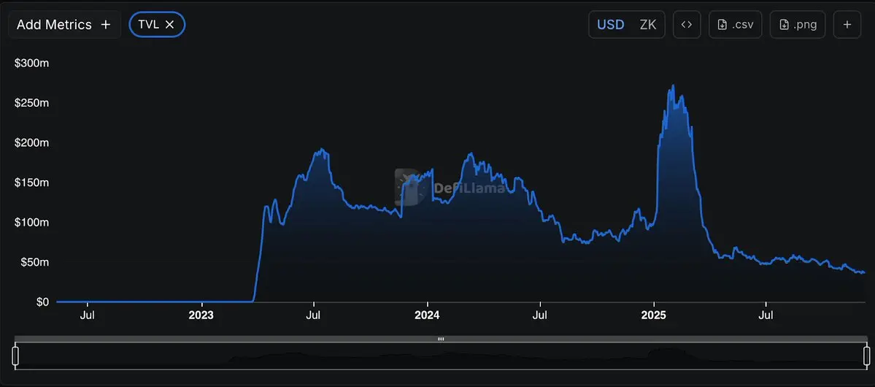Open the Add Metrics menu

[63, 25]
